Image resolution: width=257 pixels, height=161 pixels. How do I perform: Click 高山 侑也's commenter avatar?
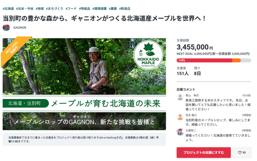click(x=180, y=97)
